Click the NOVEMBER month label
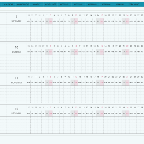This screenshot has width=144, height=144. (17, 83)
